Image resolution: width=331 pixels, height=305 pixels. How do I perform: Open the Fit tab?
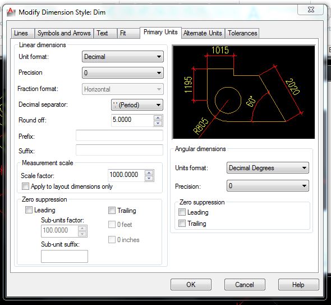[128, 33]
